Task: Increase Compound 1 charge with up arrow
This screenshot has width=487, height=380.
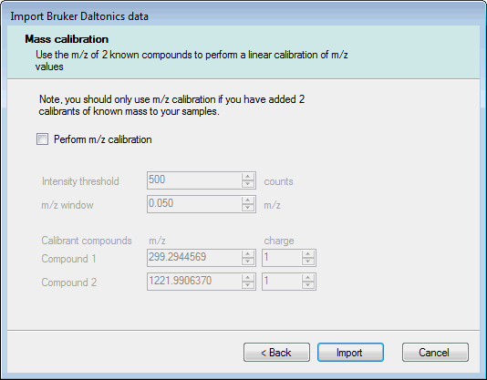Action: point(308,254)
